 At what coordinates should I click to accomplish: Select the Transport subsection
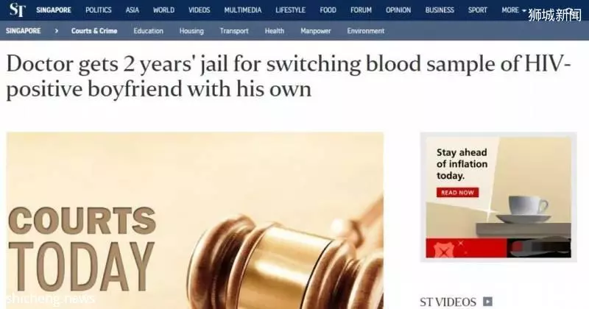[234, 31]
